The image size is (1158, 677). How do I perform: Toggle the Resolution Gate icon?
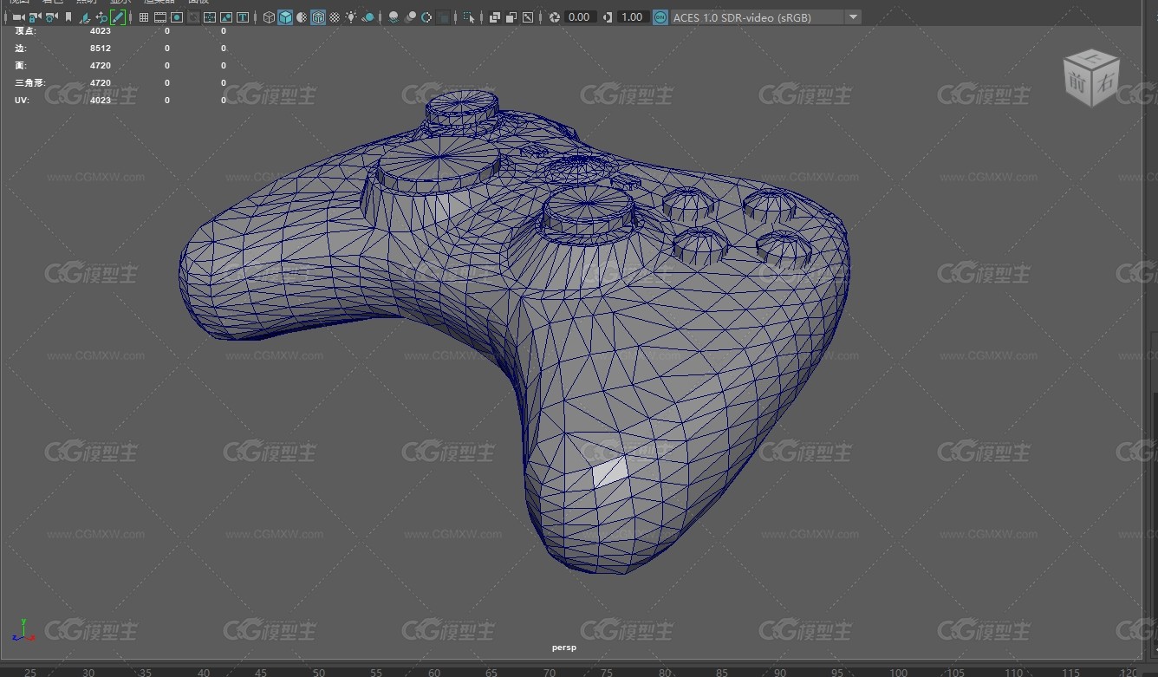pyautogui.click(x=177, y=17)
